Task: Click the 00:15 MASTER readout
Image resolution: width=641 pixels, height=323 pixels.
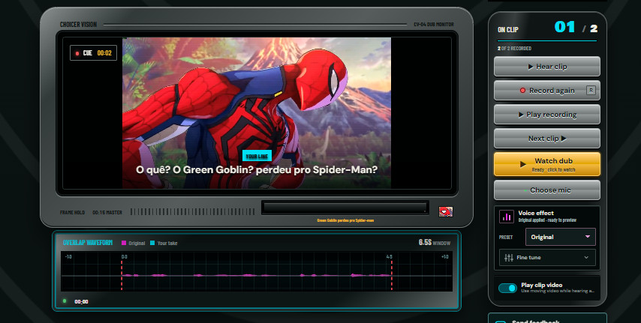Action: coord(107,212)
